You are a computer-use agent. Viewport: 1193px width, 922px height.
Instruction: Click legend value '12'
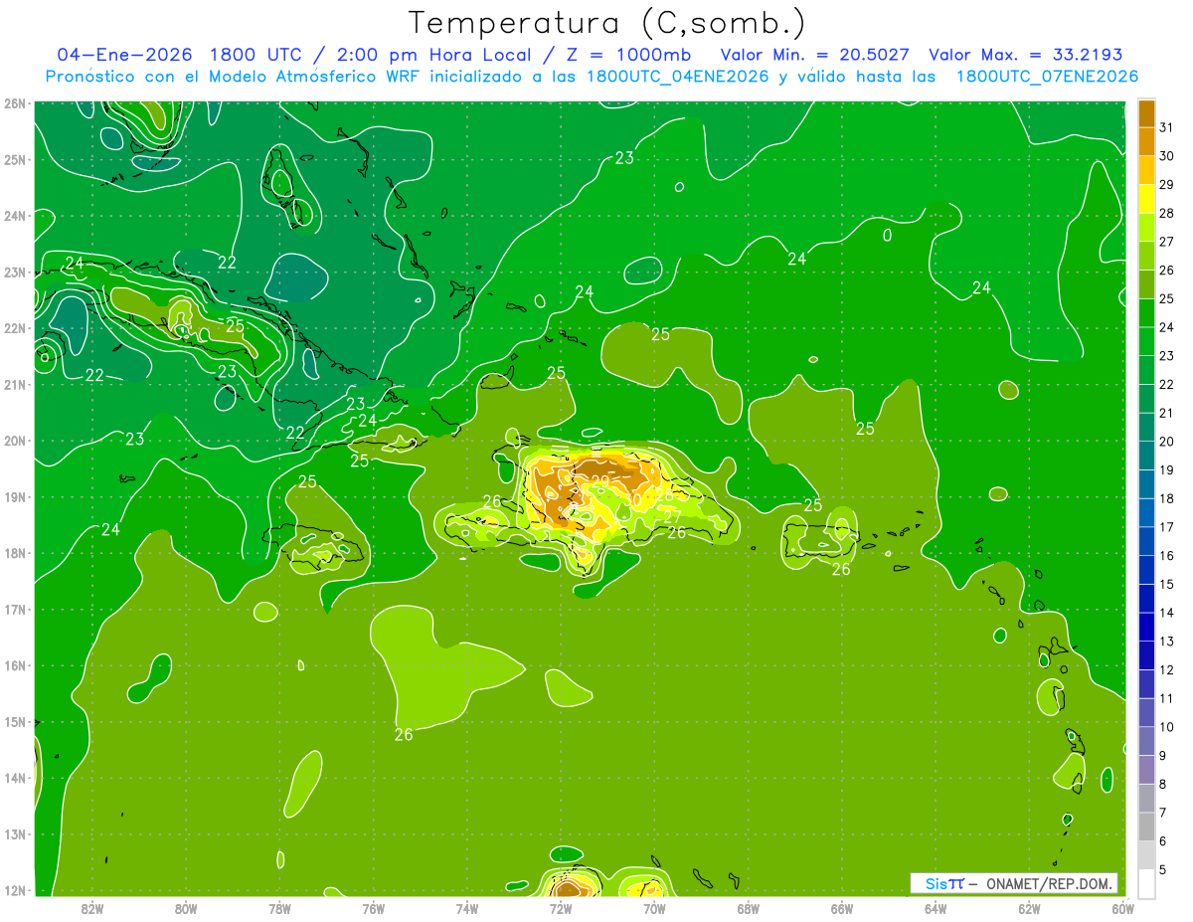coord(1166,669)
